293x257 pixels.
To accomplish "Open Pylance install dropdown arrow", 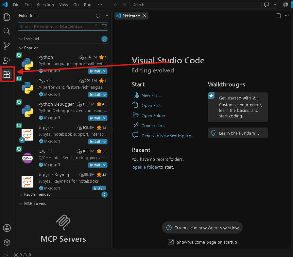I will pyautogui.click(x=105, y=95).
